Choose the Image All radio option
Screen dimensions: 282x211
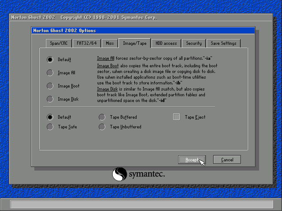click(50, 73)
